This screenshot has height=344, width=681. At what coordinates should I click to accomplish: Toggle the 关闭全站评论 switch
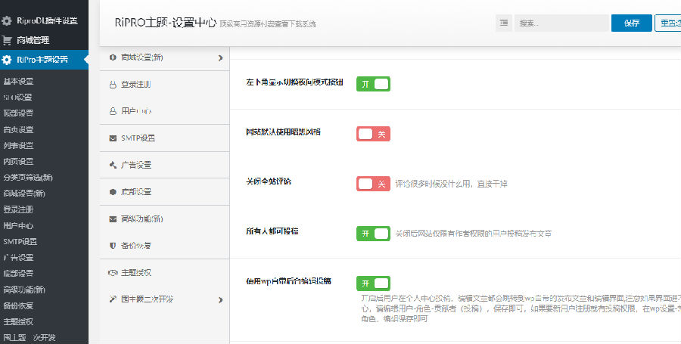point(373,184)
